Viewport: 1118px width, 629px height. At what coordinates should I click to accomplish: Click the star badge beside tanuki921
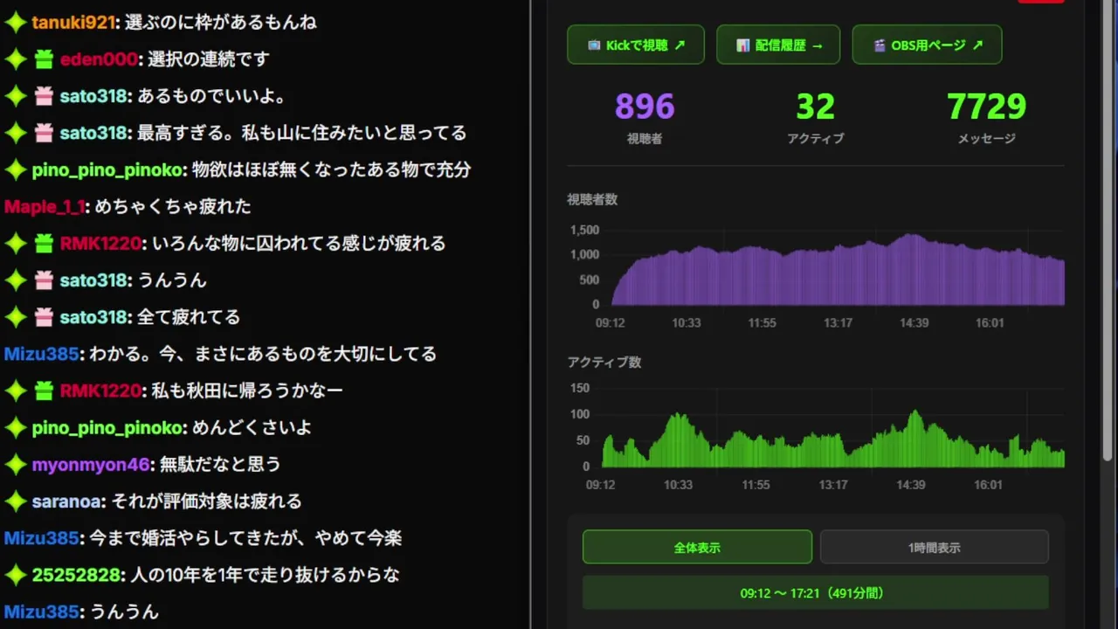15,23
